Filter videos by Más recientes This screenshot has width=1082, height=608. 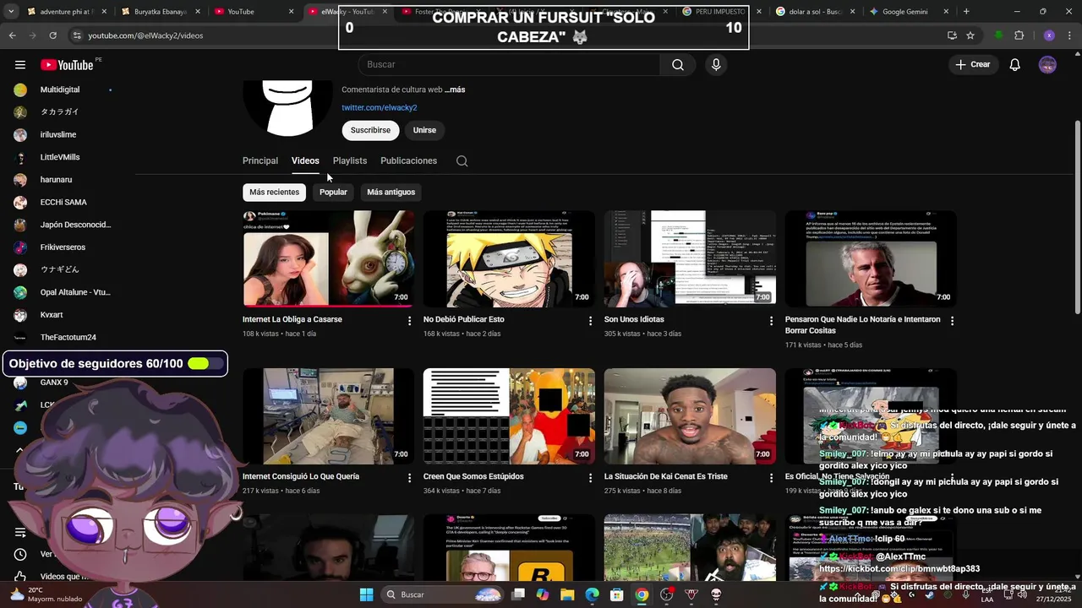pyautogui.click(x=274, y=193)
